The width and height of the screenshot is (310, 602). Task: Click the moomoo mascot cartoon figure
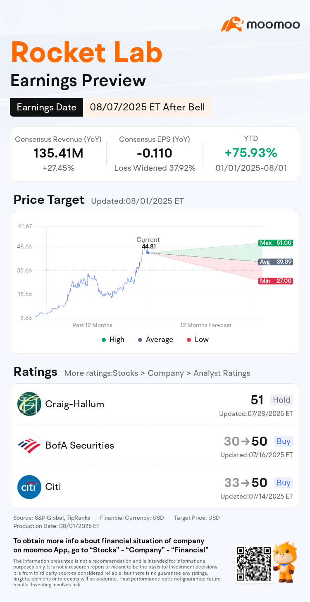tap(284, 562)
